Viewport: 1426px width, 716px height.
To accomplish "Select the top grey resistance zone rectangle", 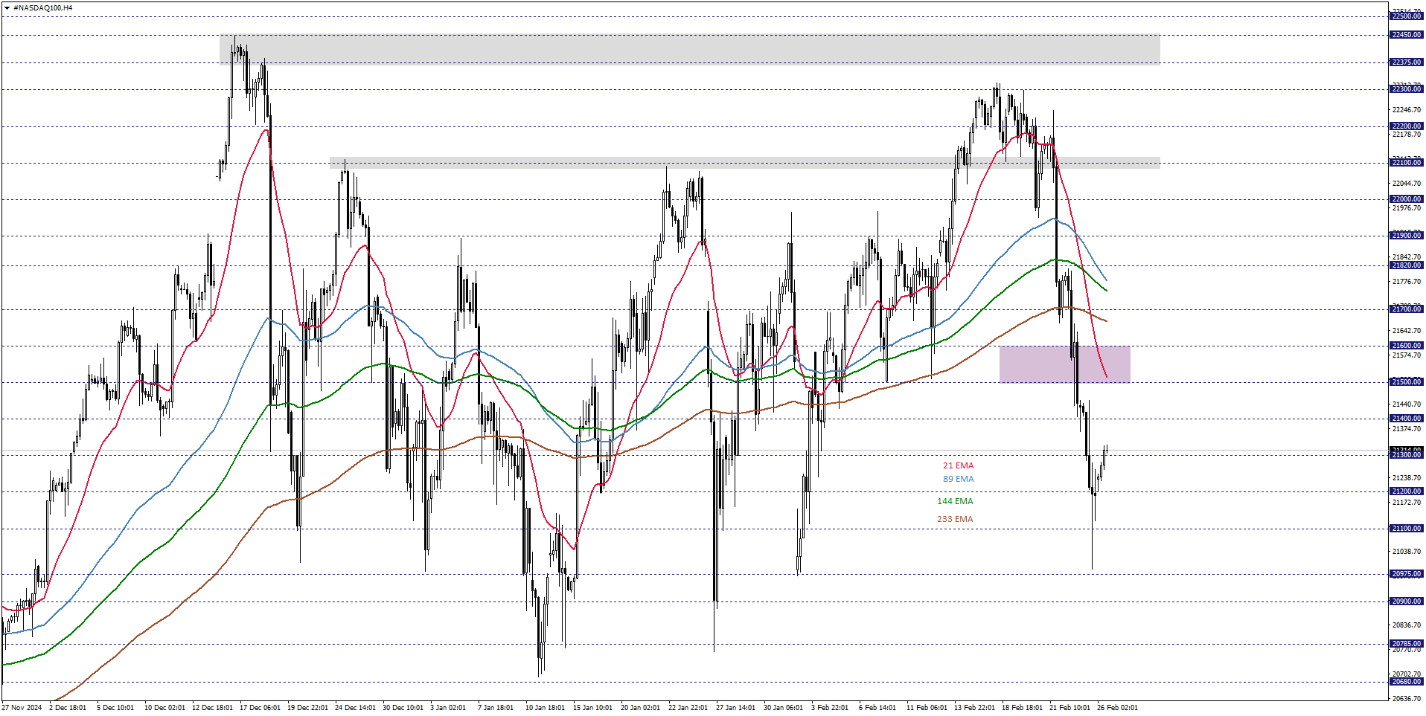I will (x=689, y=48).
